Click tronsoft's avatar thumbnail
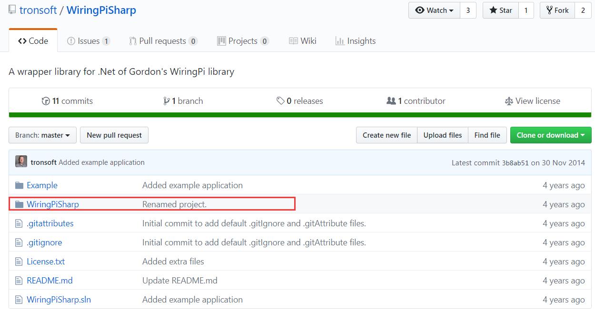 click(21, 162)
